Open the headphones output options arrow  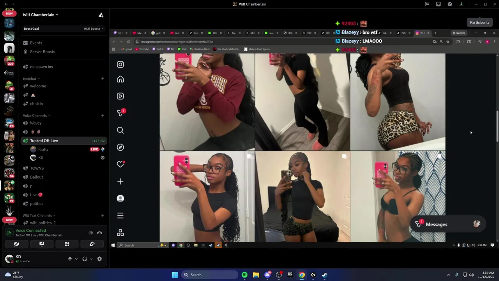91,259
